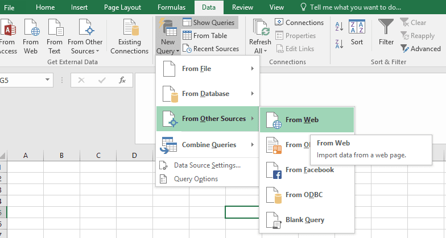The height and width of the screenshot is (238, 446).
Task: Click the Data Source Settings gear icon
Action: click(163, 165)
